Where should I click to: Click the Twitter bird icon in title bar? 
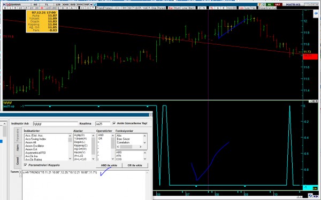(95, 4)
